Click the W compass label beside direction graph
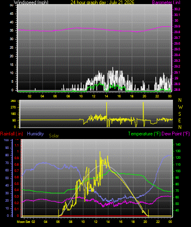This screenshot has width=191, height=227. coord(180,107)
